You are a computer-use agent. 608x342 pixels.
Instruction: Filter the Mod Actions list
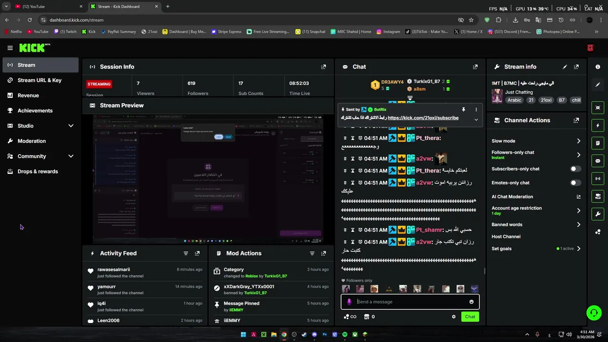[312, 254]
